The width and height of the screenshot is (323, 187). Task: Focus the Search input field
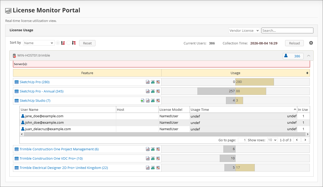tap(287, 30)
